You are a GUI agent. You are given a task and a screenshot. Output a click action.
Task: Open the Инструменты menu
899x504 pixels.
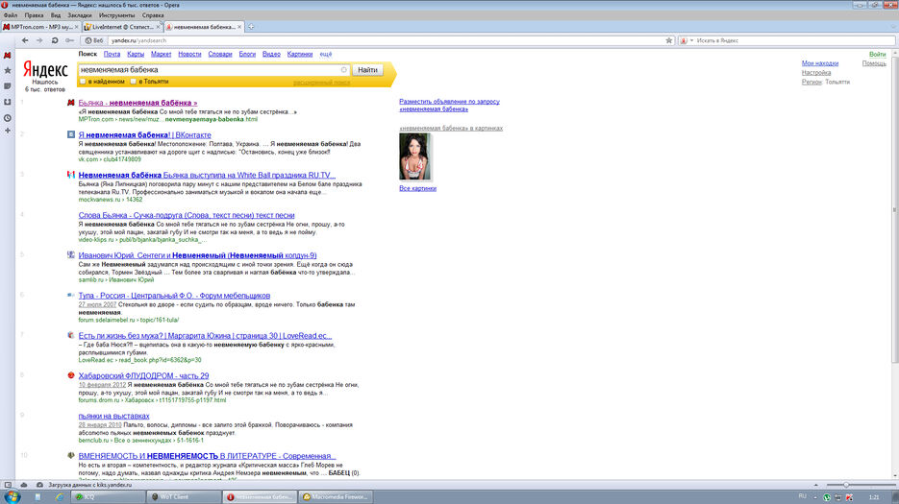tap(117, 15)
